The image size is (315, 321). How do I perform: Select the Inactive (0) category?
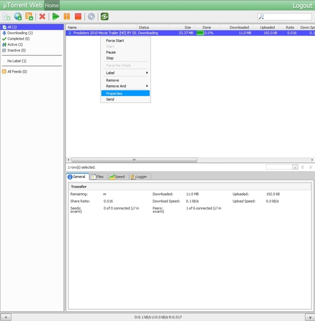(x=17, y=50)
